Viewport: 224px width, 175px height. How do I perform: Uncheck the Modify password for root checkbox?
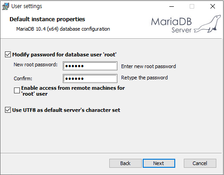8,55
